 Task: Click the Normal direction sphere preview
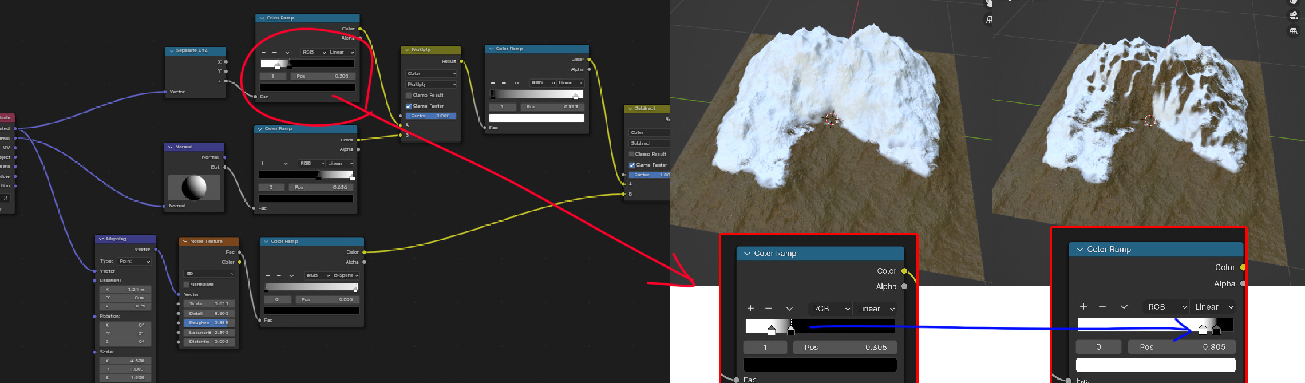click(x=194, y=187)
